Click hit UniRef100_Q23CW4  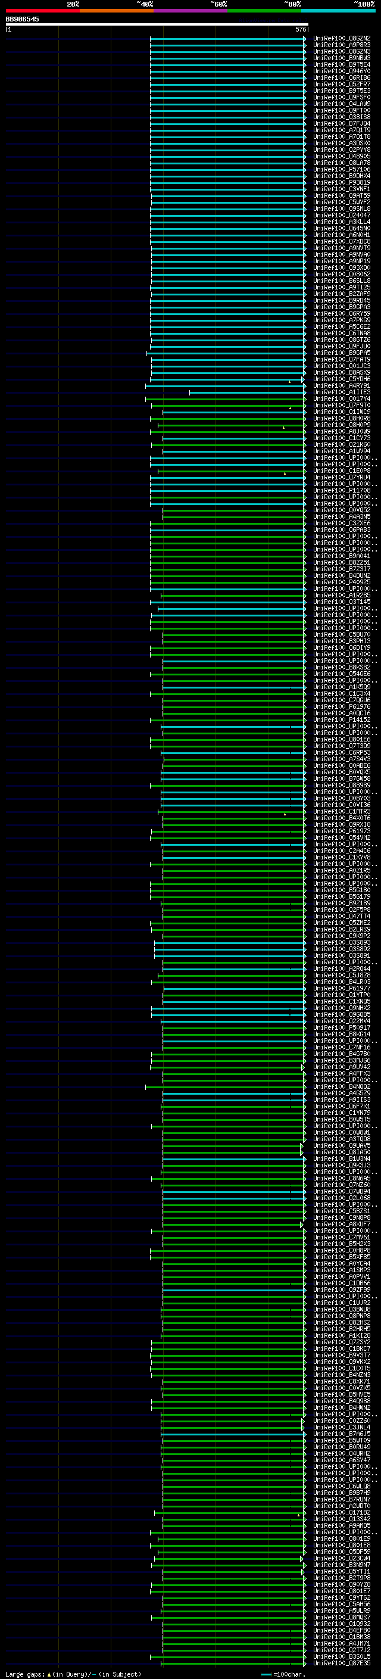[x=342, y=1559]
